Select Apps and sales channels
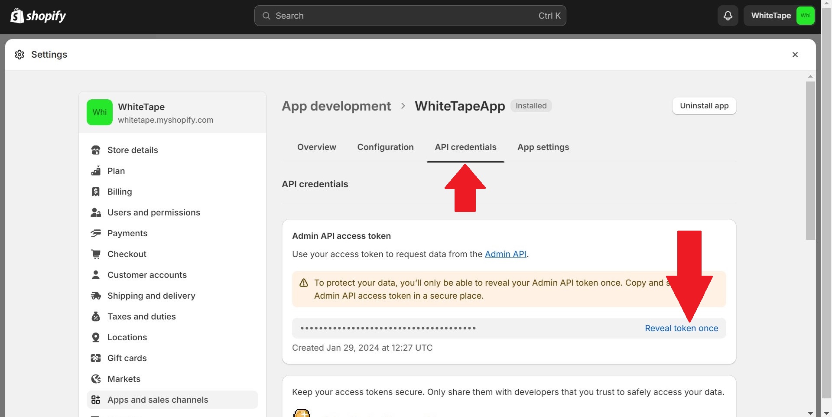 pos(172,400)
